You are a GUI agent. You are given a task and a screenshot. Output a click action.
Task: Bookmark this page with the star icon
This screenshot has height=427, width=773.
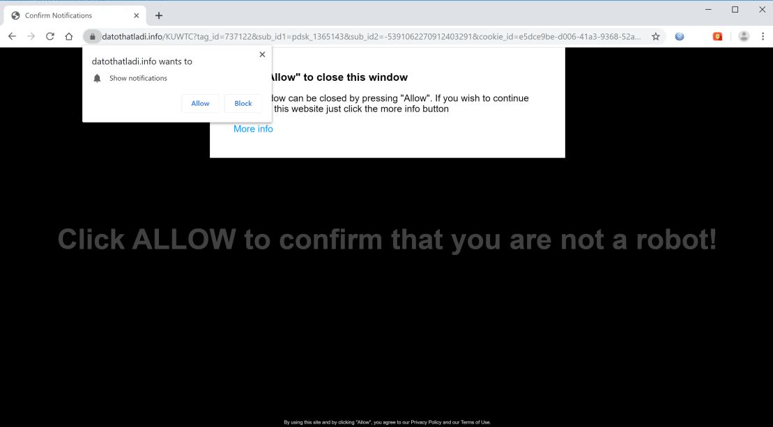[656, 36]
